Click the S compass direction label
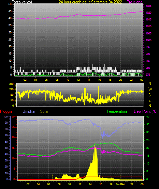This screenshot has height=189, width=159. 149,95
